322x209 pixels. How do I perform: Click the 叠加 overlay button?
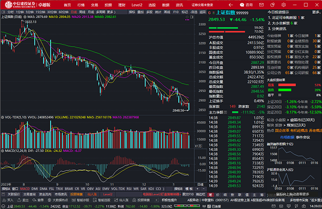pos(141,12)
